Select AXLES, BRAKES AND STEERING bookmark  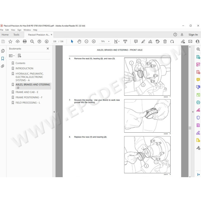(33, 86)
